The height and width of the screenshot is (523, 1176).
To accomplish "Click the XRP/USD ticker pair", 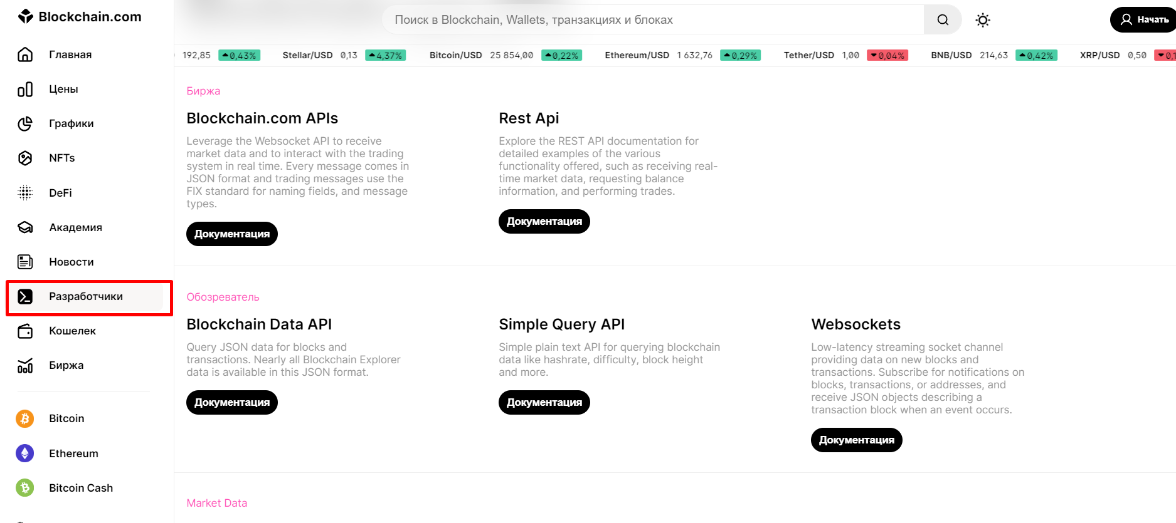I will pos(1100,55).
